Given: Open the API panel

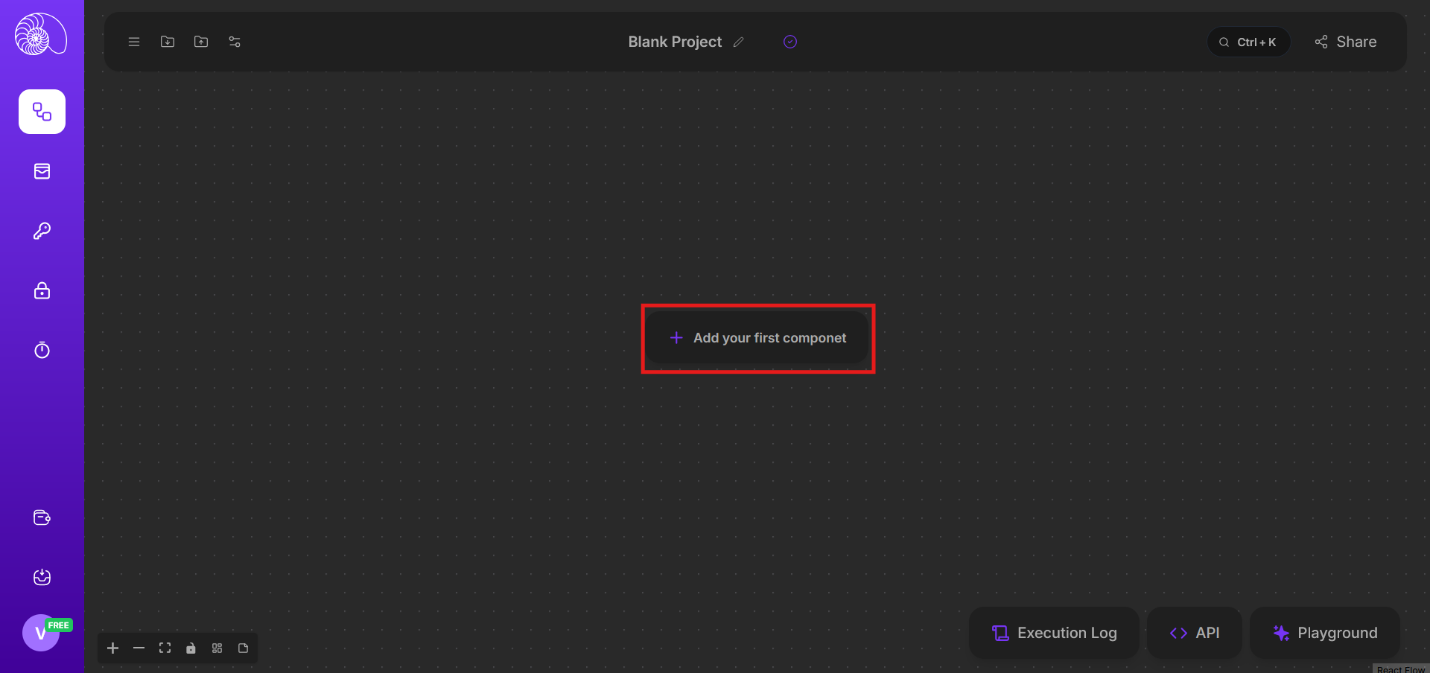Looking at the screenshot, I should 1195,633.
